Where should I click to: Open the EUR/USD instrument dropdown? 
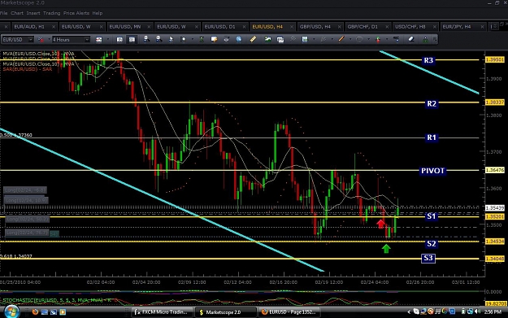pyautogui.click(x=30, y=40)
